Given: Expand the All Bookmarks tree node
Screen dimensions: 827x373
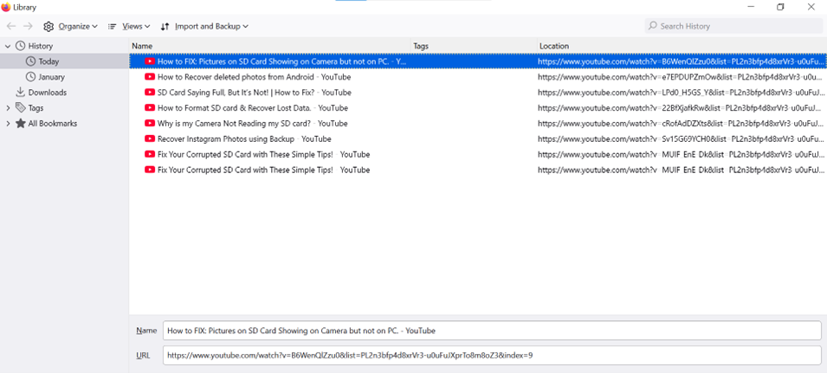Looking at the screenshot, I should tap(8, 124).
